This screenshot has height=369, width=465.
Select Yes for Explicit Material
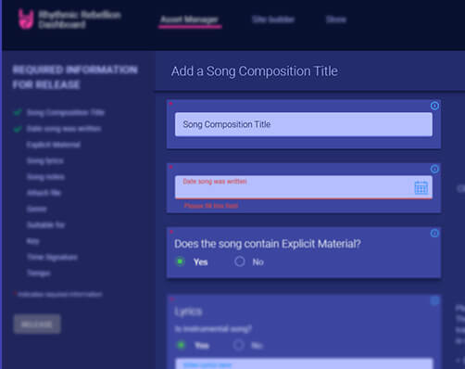[x=180, y=261]
